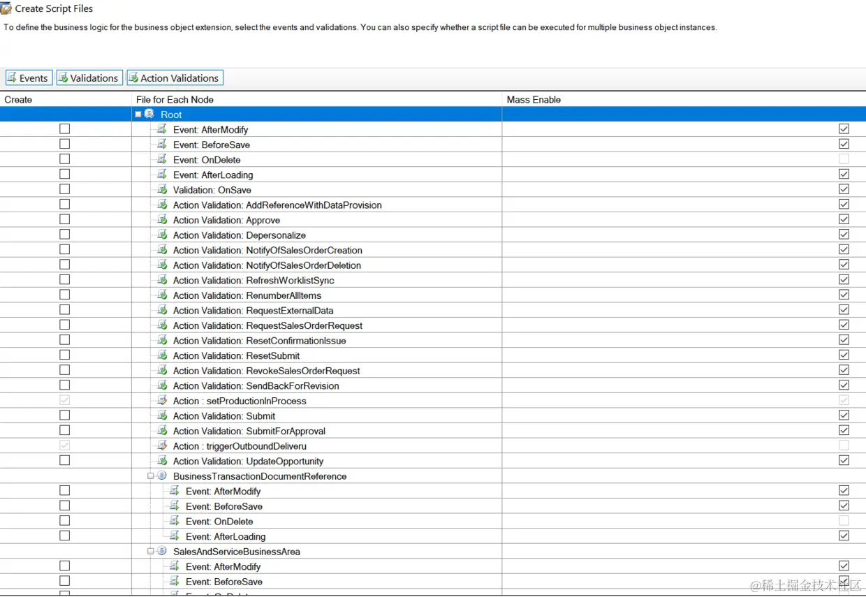866x597 pixels.
Task: Select the SalesAndServiceBusinessArea node label
Action: click(x=237, y=552)
